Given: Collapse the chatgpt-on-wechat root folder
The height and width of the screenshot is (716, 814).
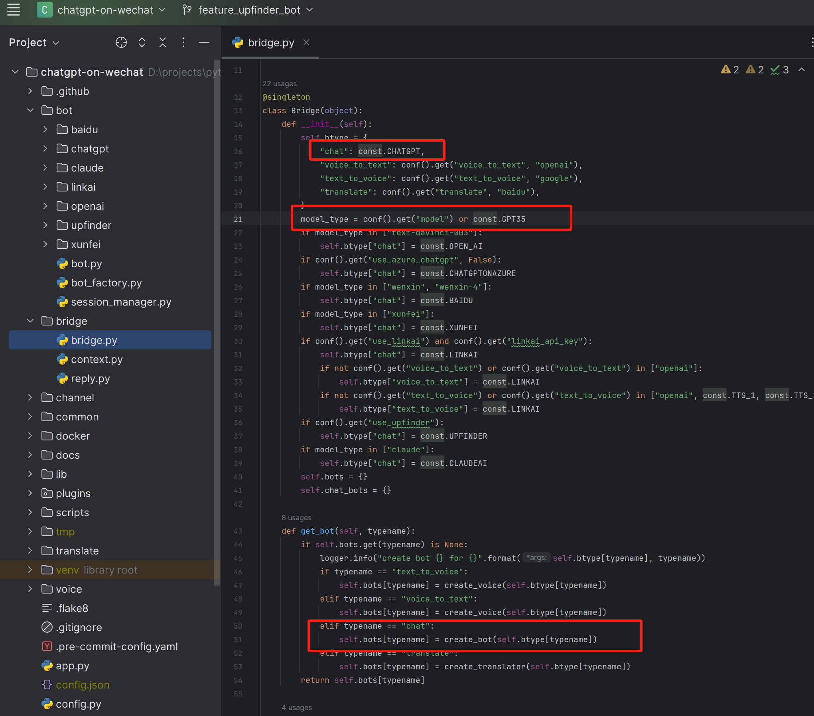Looking at the screenshot, I should (15, 72).
